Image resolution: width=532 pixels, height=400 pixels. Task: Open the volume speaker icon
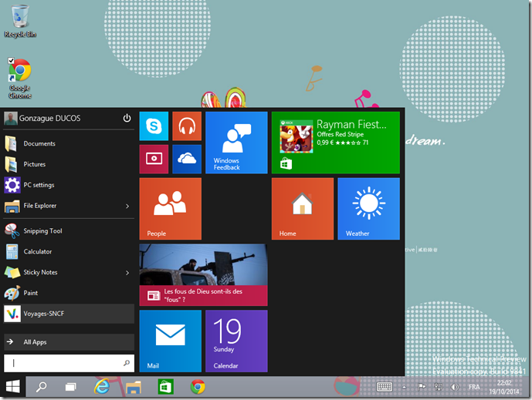(x=455, y=386)
